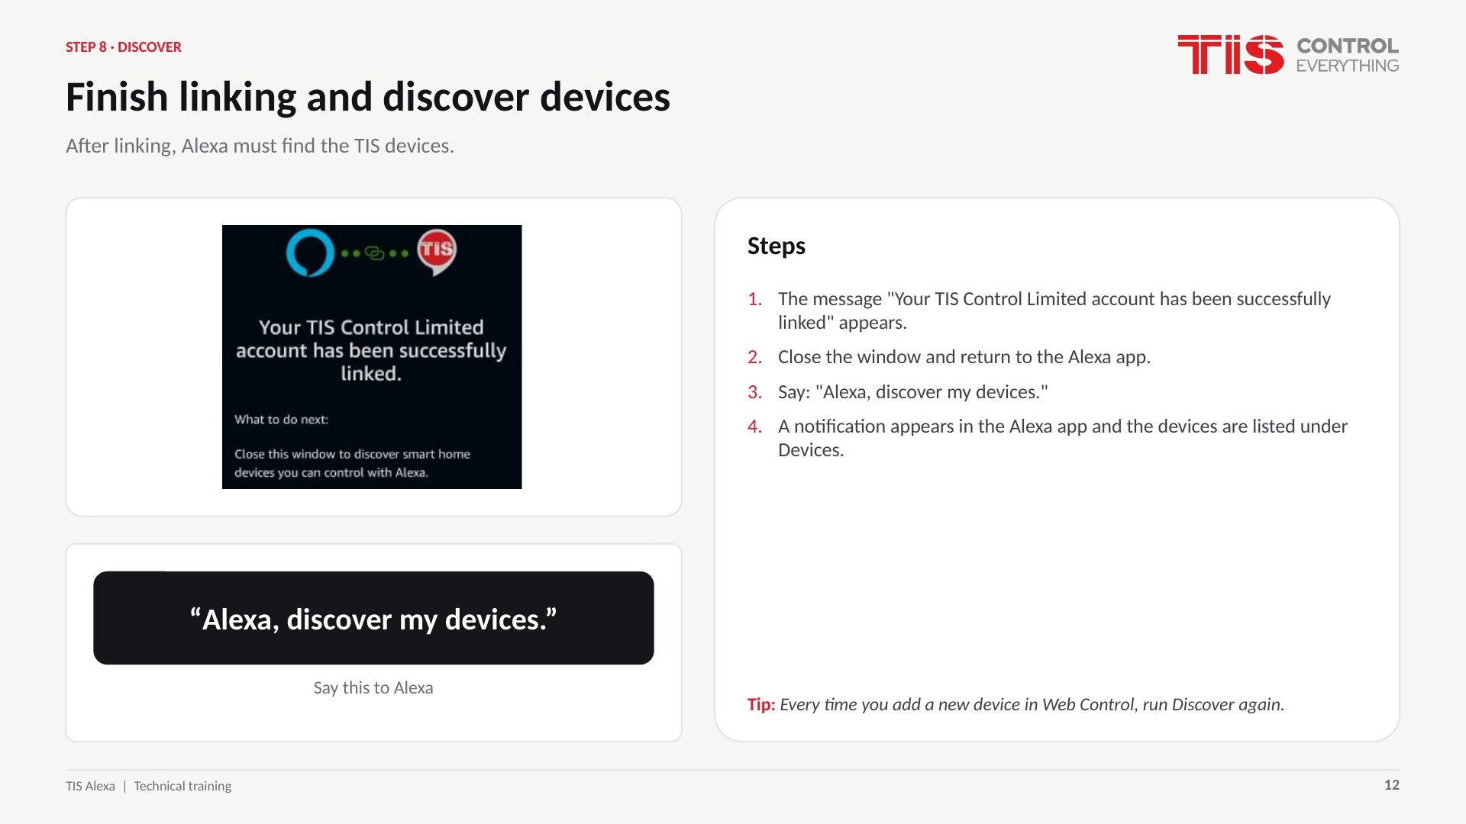Click the blue Alexa ring icon
This screenshot has height=824, width=1466.
310,253
